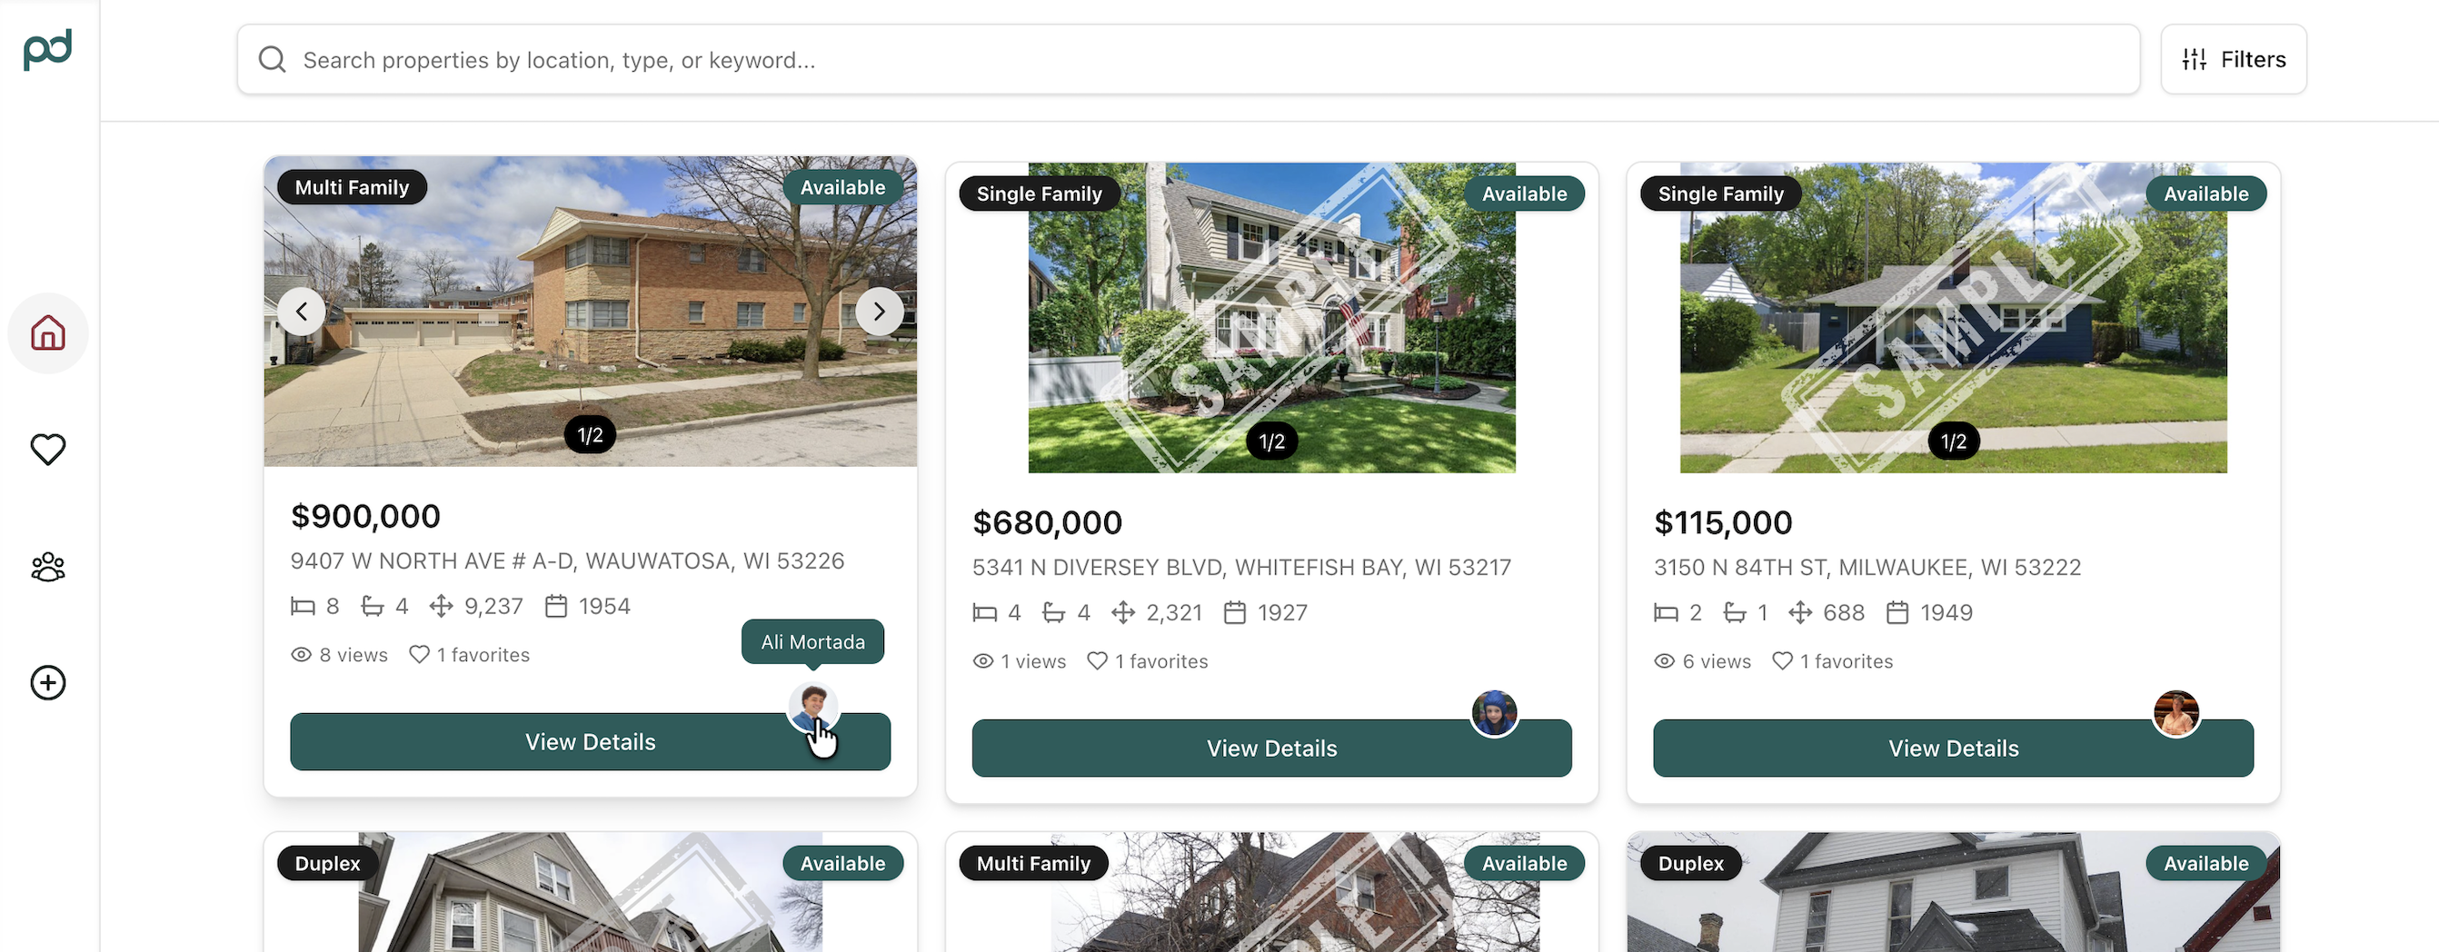Open Favorites heart icon in sidebar
This screenshot has height=952, width=2439.
click(48, 450)
